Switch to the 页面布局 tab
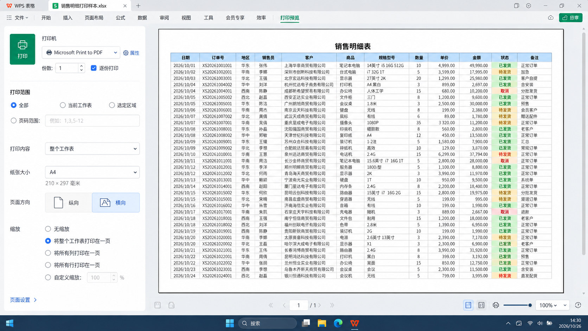588x331 pixels. click(x=94, y=18)
